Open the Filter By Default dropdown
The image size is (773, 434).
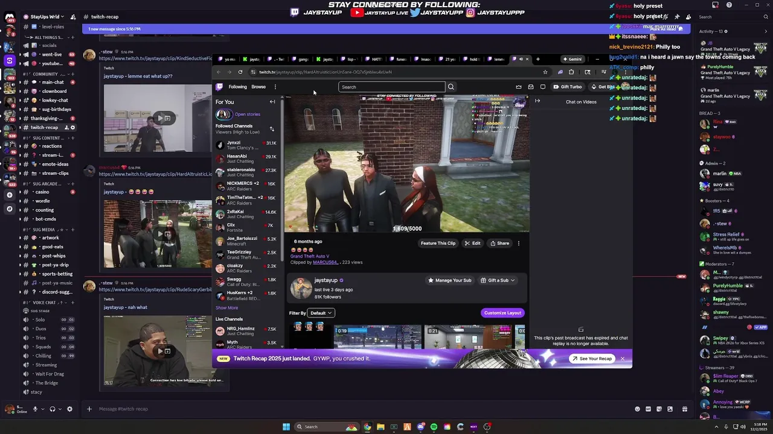click(x=321, y=313)
